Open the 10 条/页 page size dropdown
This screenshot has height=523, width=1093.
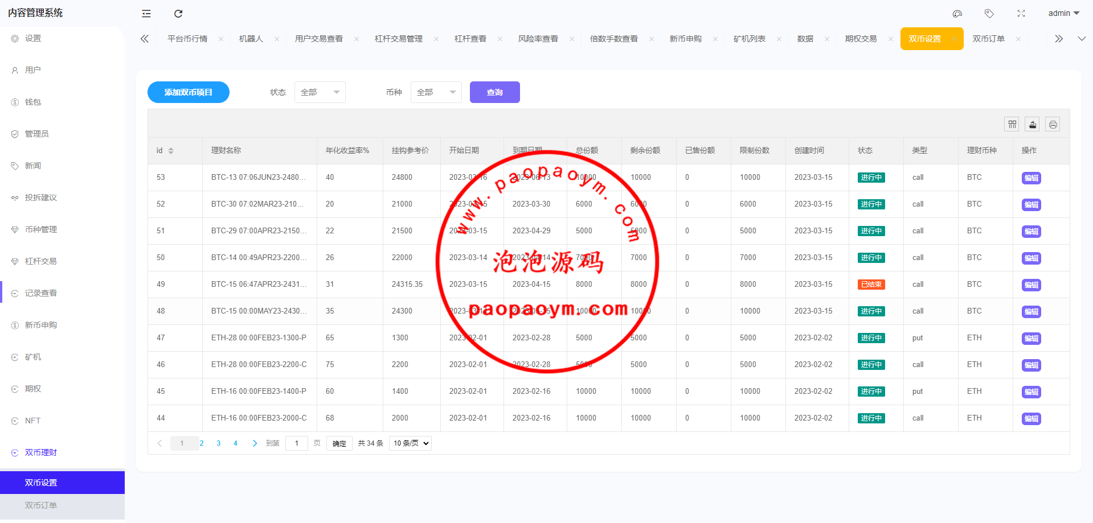pyautogui.click(x=410, y=443)
